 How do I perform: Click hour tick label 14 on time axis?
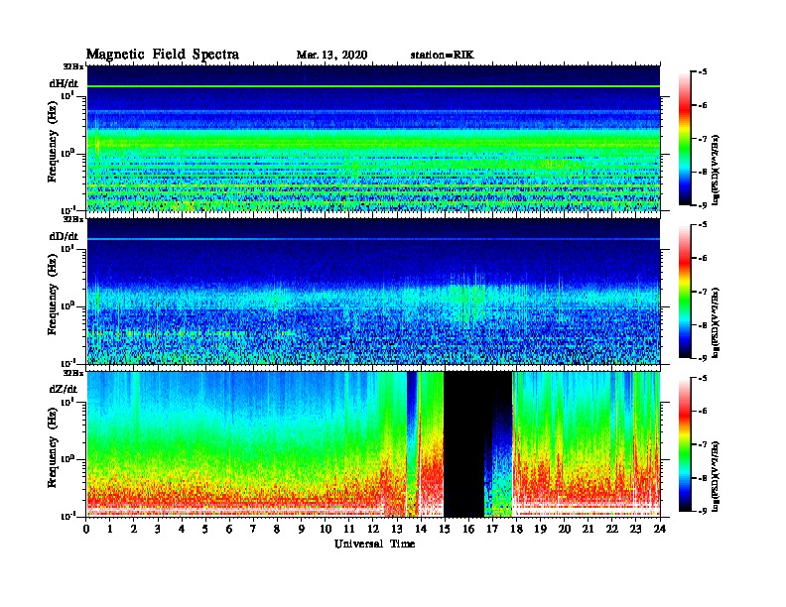[421, 530]
